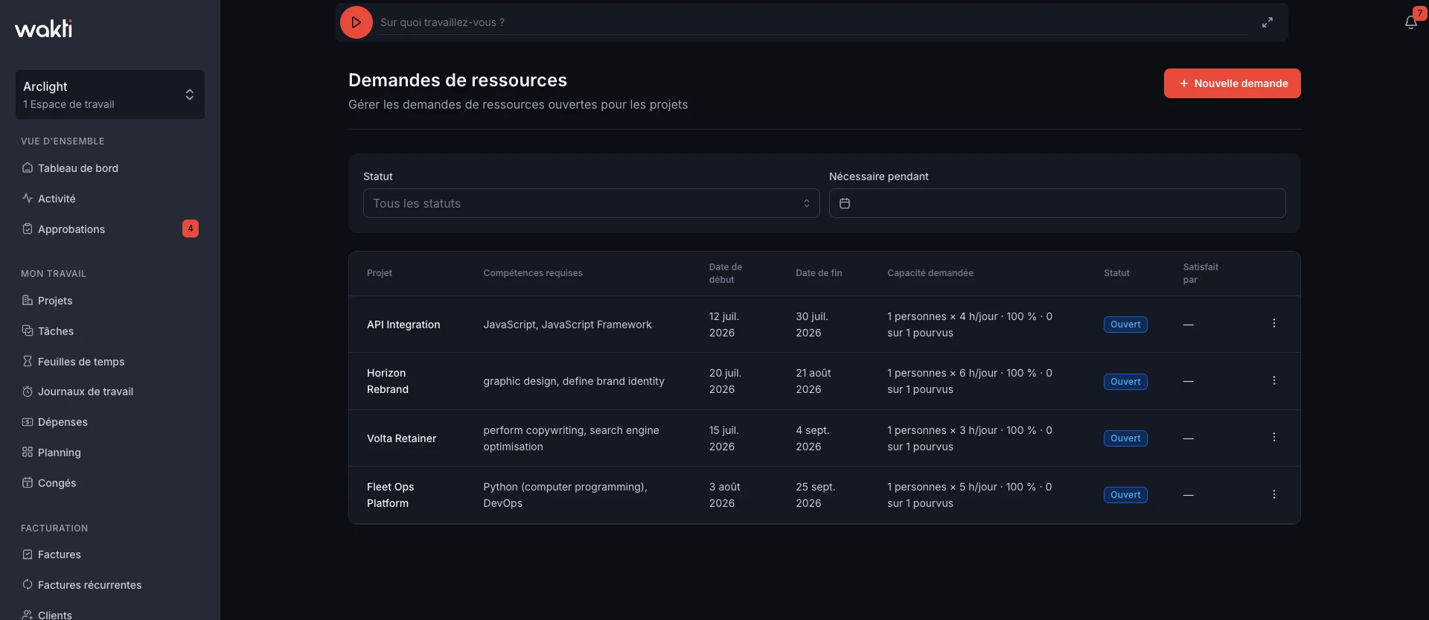Click Ouvert status of API Integration

(1125, 325)
